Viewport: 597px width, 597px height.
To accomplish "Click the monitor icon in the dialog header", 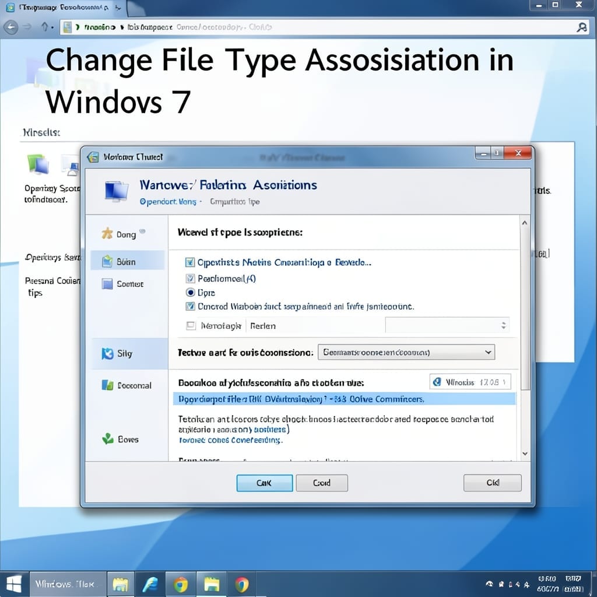I will coord(116,191).
